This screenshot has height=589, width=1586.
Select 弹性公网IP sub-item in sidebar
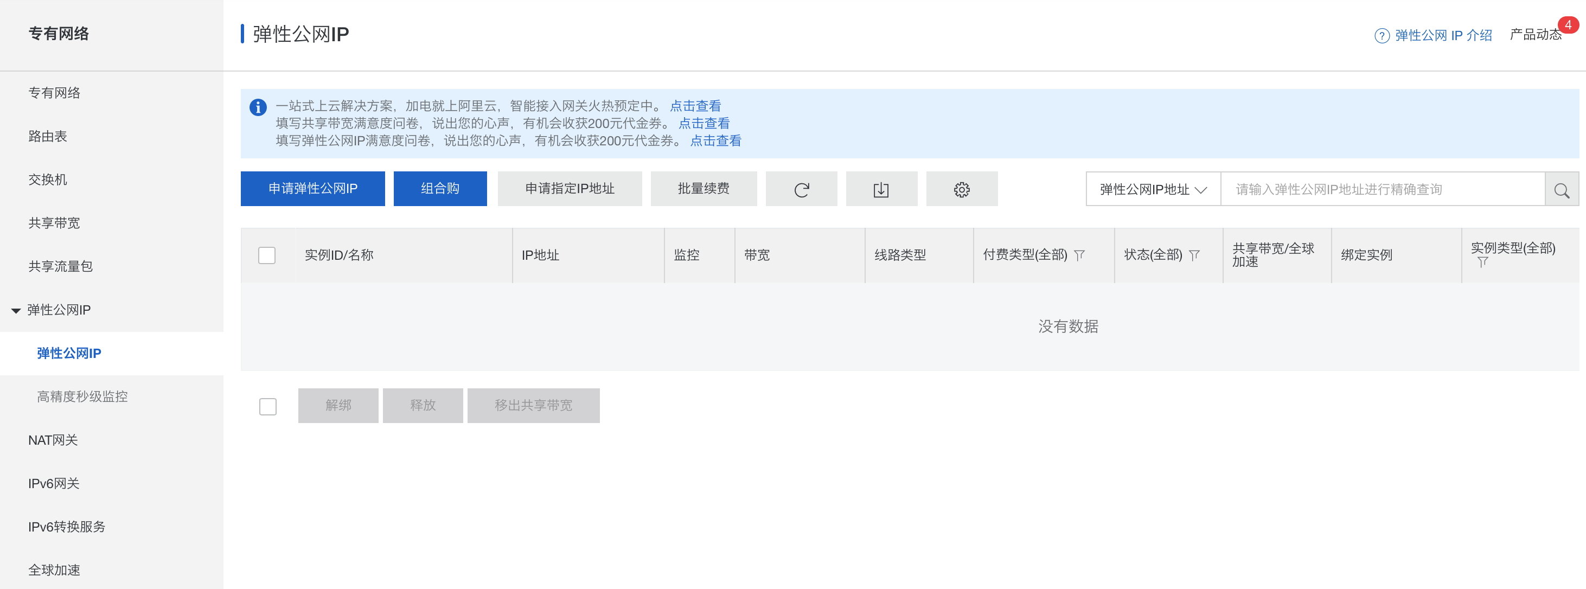coord(69,353)
